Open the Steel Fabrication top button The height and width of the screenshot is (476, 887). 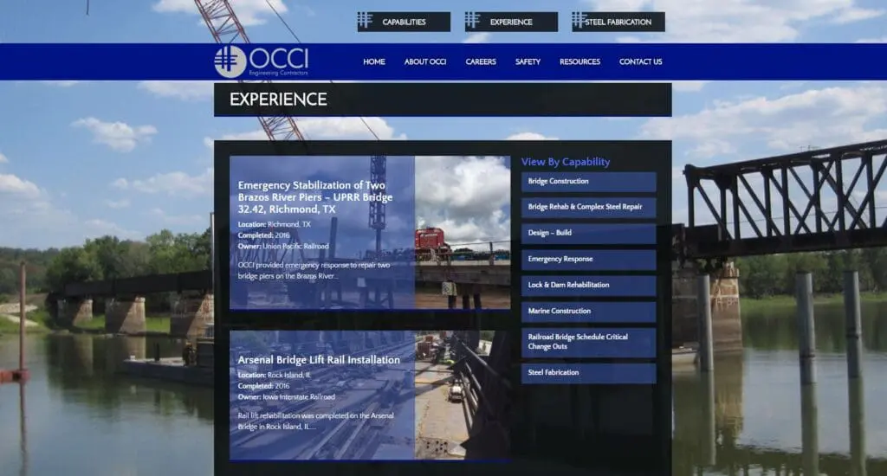[618, 22]
